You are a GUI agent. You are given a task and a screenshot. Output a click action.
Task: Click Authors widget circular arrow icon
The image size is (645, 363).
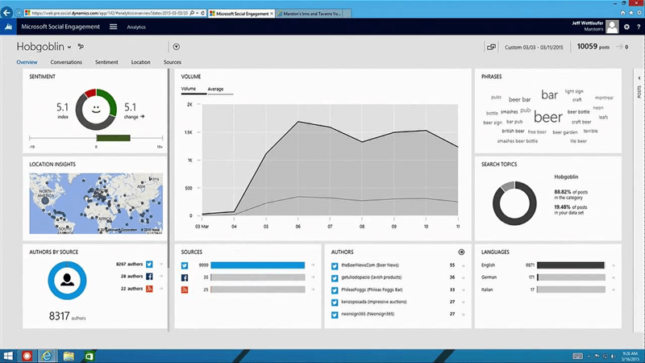[x=461, y=252]
